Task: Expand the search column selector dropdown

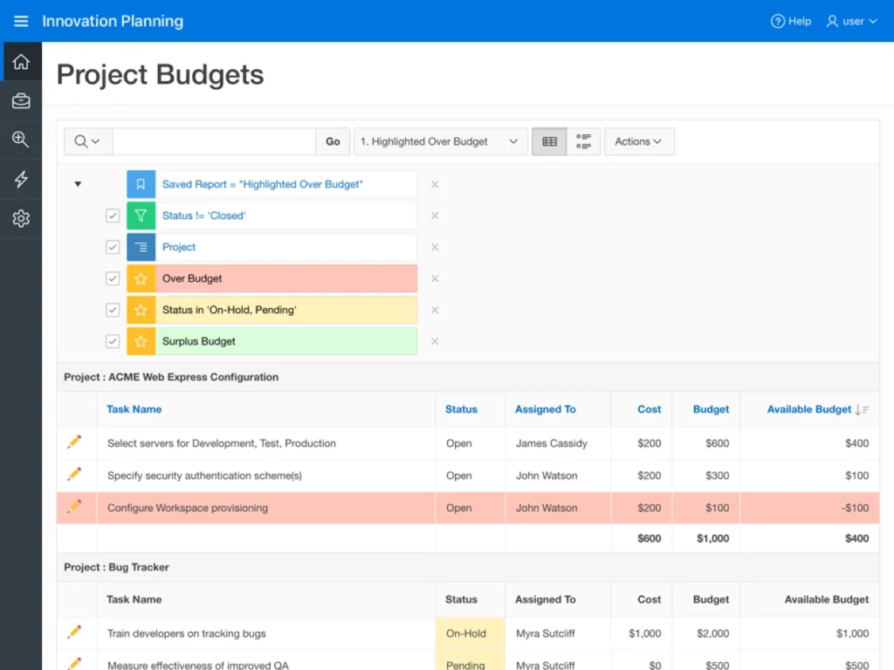Action: pos(87,141)
